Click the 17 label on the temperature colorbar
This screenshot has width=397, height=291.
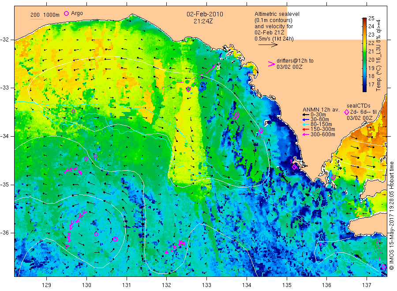tap(371, 85)
